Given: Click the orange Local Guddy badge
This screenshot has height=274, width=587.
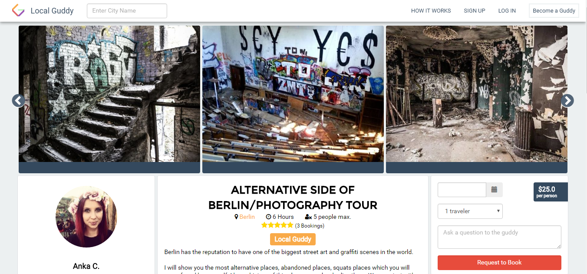Looking at the screenshot, I should (293, 239).
